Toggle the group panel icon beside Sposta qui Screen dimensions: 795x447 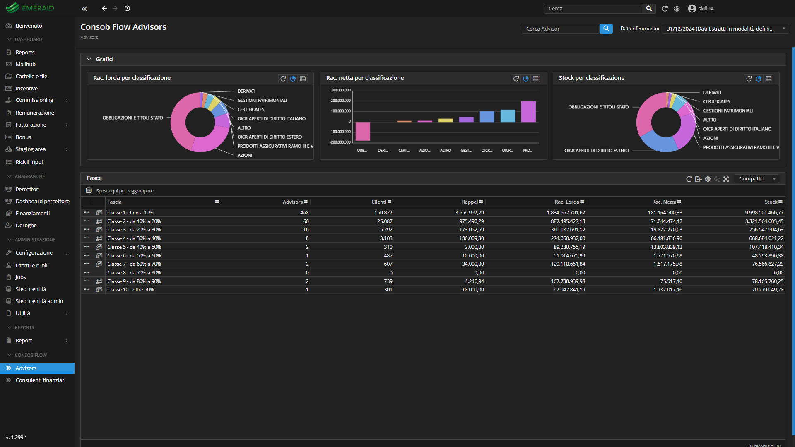tap(89, 190)
